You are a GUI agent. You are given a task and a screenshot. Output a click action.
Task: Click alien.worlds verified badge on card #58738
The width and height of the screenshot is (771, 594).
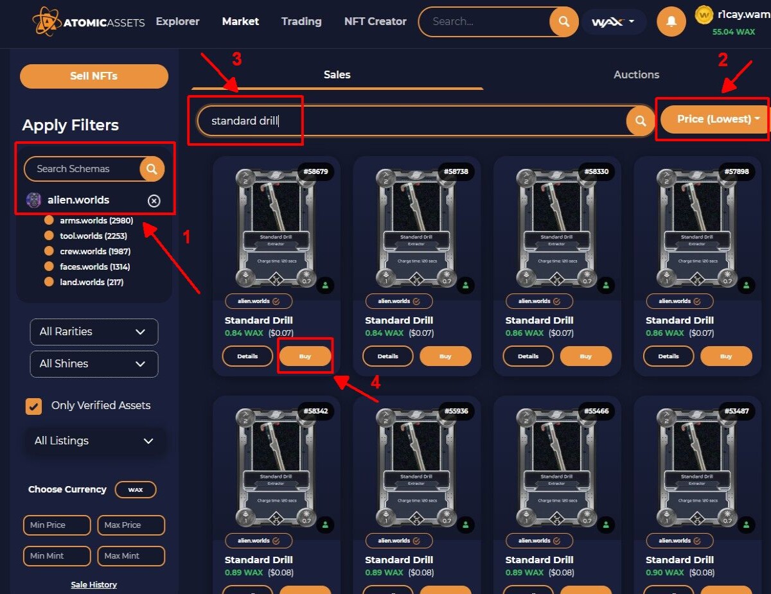coord(399,301)
